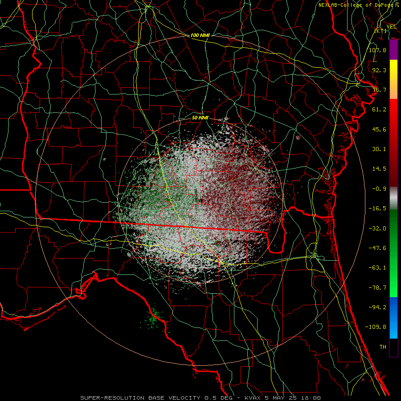The width and height of the screenshot is (401, 401).
Task: Click the 107.8 velocity scale value
Action: (377, 50)
